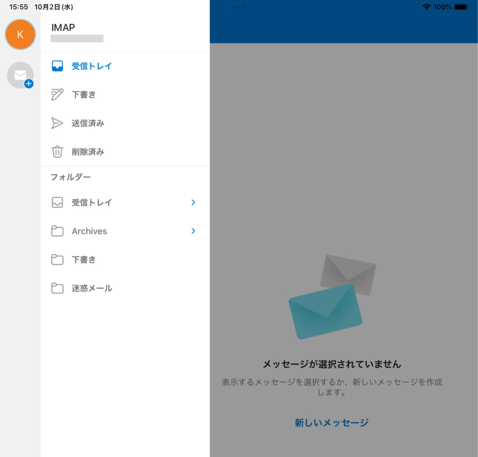This screenshot has height=457, width=478.
Task: Click the sent paper plane icon
Action: [57, 123]
